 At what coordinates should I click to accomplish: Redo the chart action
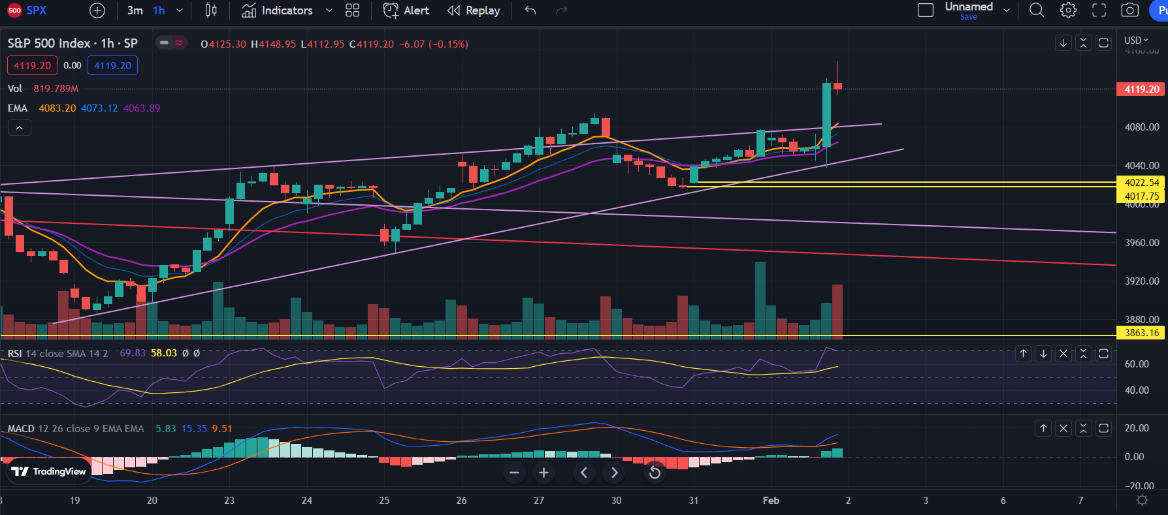pyautogui.click(x=561, y=10)
